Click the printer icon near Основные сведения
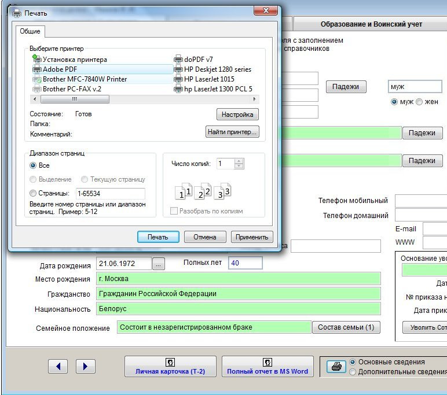The height and width of the screenshot is (395, 447). tap(336, 367)
